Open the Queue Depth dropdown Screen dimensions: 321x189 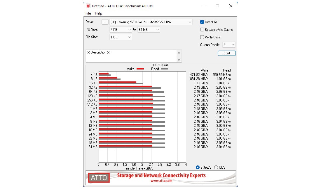tap(229, 45)
